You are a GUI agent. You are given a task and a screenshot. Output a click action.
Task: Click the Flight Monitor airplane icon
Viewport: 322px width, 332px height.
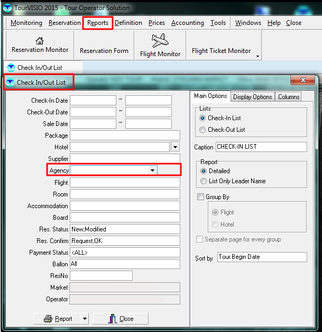160,40
